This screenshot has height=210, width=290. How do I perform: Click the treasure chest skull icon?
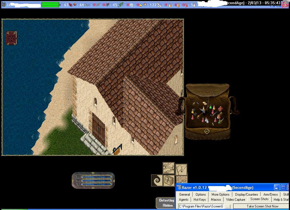tap(169, 180)
